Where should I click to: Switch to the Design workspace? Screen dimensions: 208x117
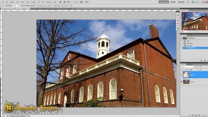pos(173,2)
